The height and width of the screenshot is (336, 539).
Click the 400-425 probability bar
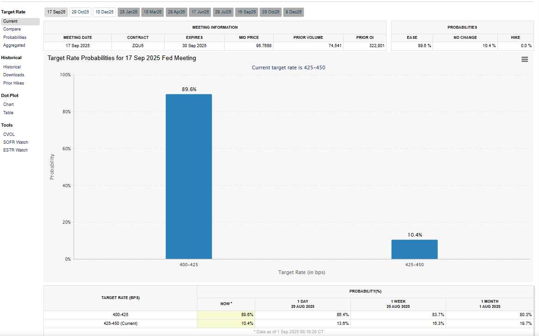(x=189, y=177)
